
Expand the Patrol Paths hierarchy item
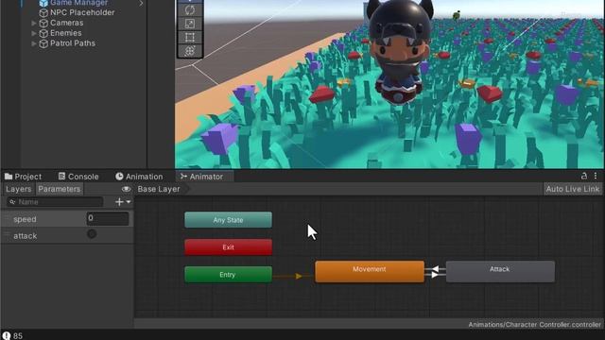click(x=34, y=43)
